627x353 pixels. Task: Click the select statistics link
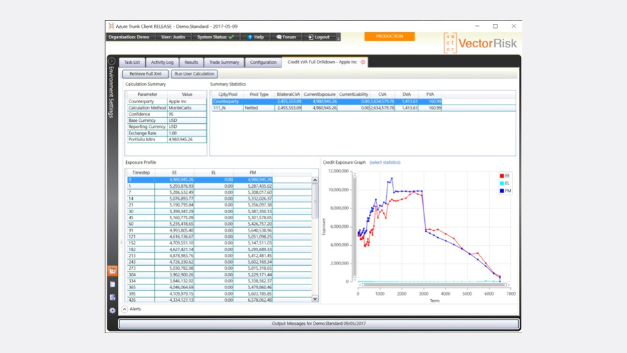pos(385,163)
